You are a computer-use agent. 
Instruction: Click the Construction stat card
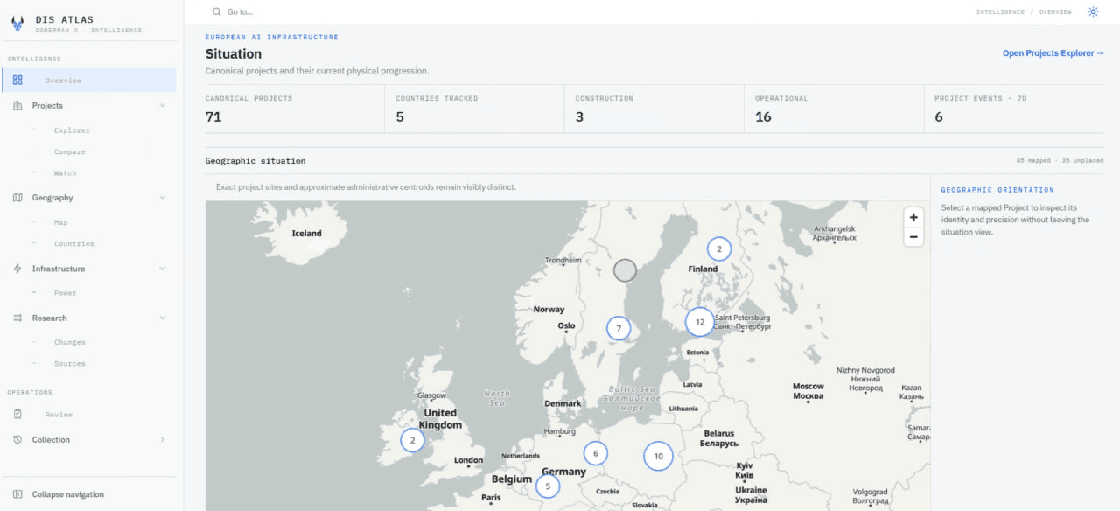click(654, 109)
